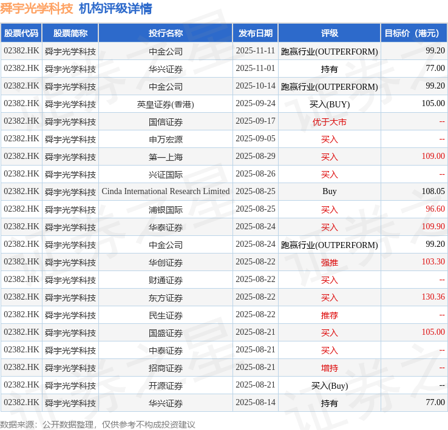The image size is (448, 430).
Task: Select the 东方证券 cell
Action: pos(166,298)
